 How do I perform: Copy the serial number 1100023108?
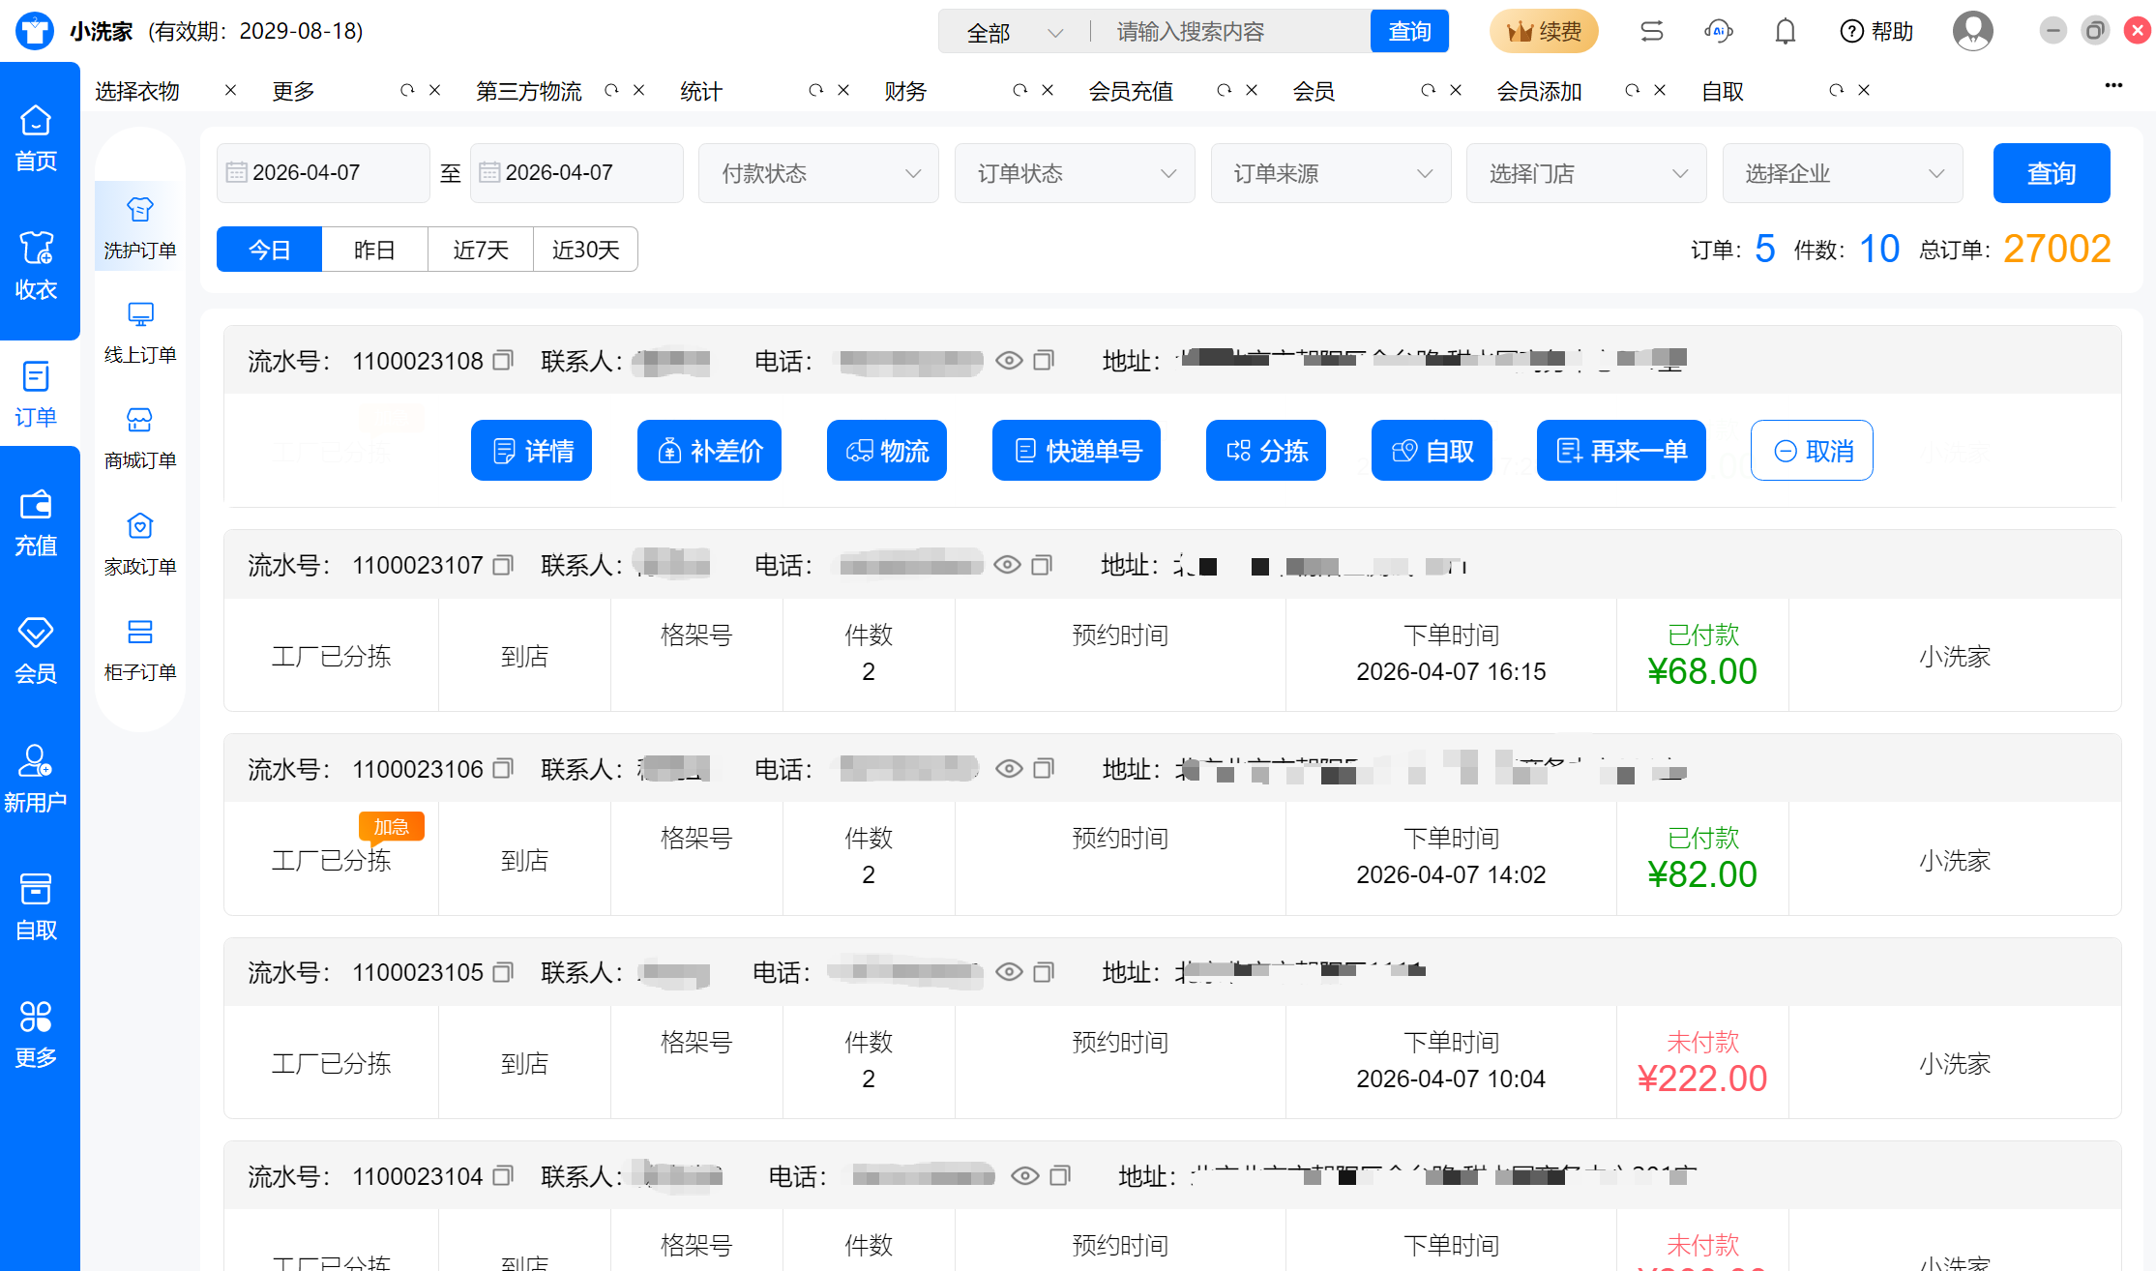502,361
